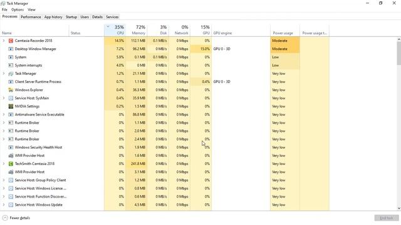Image resolution: width=401 pixels, height=225 pixels.
Task: Click the System process icon
Action: point(11,57)
